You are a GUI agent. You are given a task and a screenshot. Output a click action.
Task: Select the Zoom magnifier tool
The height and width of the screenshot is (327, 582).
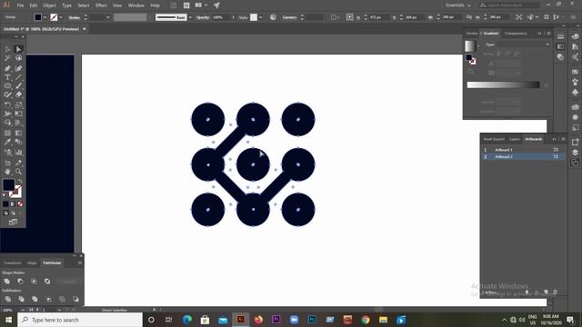click(18, 172)
